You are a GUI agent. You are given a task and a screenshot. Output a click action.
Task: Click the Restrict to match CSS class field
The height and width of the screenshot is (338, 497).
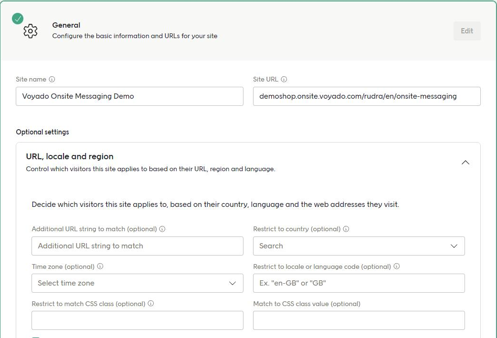[x=137, y=320]
